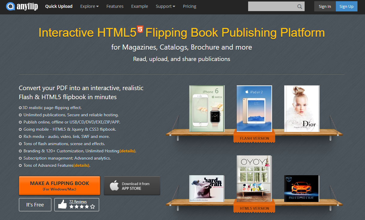Expand the Explore dropdown menu
This screenshot has height=220, width=365.
[x=90, y=6]
